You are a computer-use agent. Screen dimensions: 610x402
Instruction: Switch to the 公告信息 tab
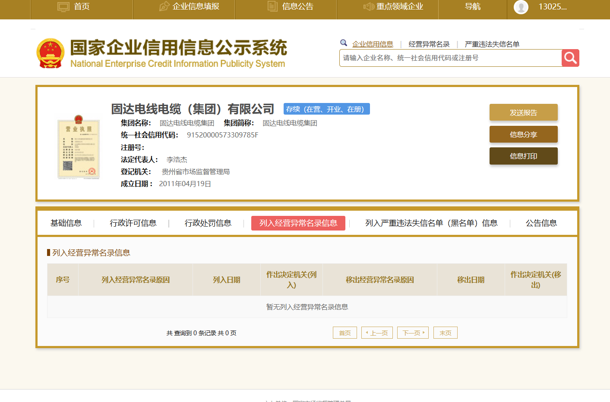click(541, 223)
